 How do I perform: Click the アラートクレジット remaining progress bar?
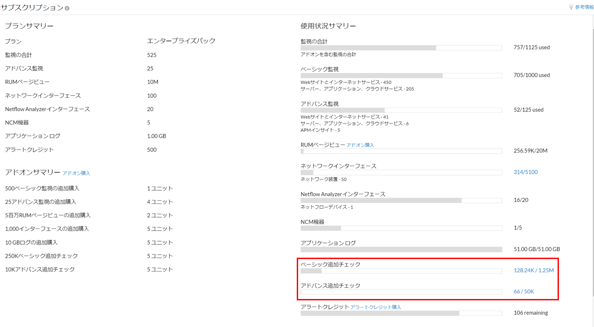tap(401, 313)
